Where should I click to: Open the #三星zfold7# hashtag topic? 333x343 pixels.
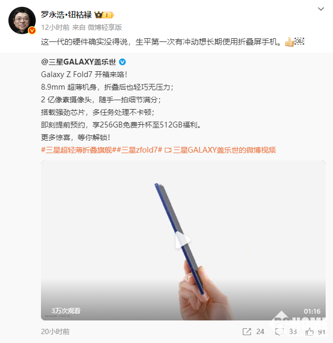[x=139, y=150]
